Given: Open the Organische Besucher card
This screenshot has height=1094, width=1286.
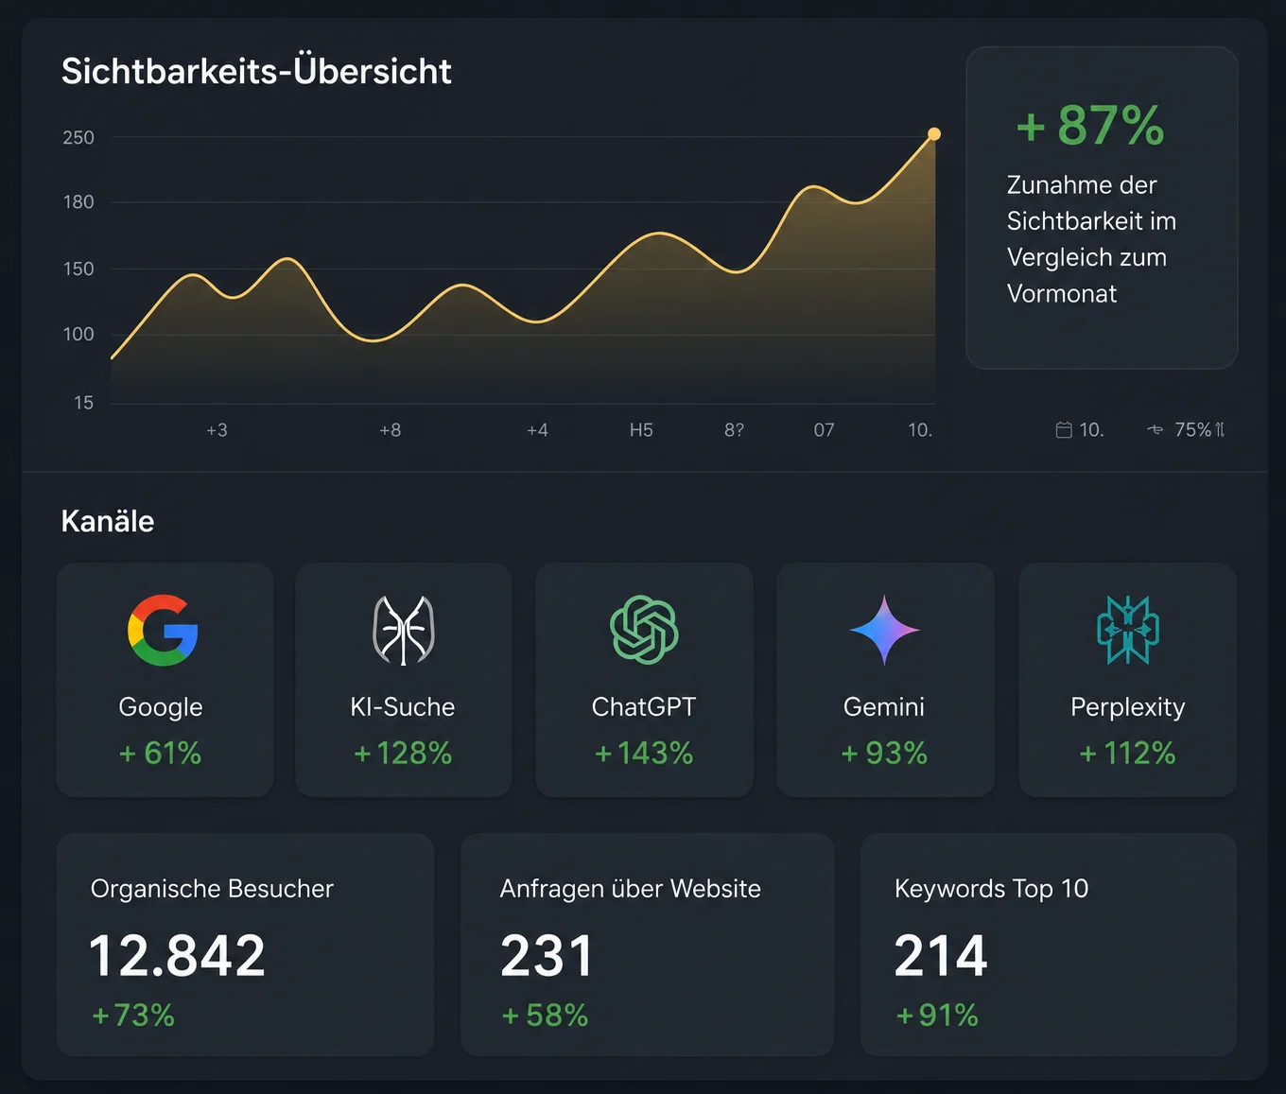Looking at the screenshot, I should [x=245, y=945].
